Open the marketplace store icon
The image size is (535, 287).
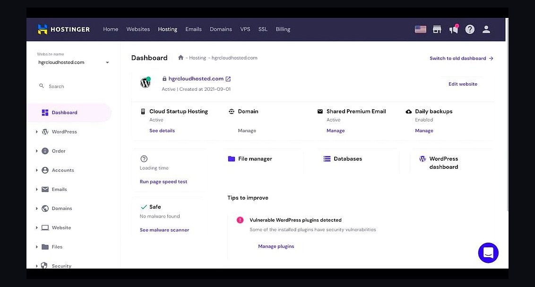pos(437,29)
